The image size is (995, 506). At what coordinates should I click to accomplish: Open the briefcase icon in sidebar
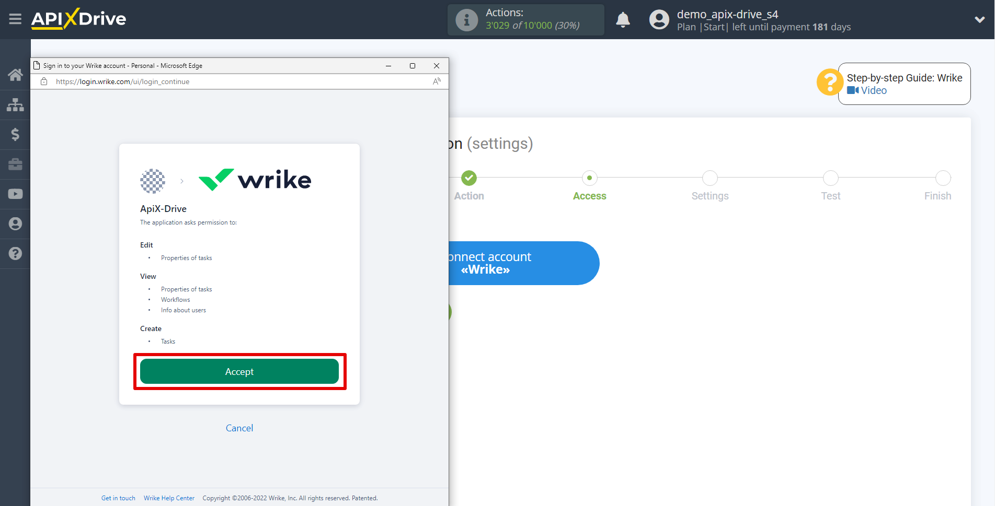(x=15, y=164)
